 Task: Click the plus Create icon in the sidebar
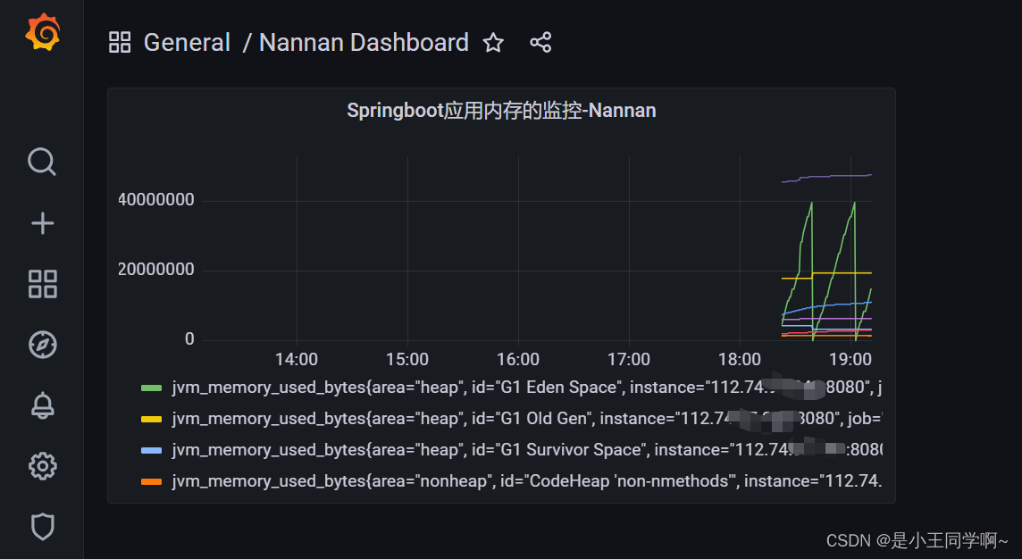click(x=42, y=223)
